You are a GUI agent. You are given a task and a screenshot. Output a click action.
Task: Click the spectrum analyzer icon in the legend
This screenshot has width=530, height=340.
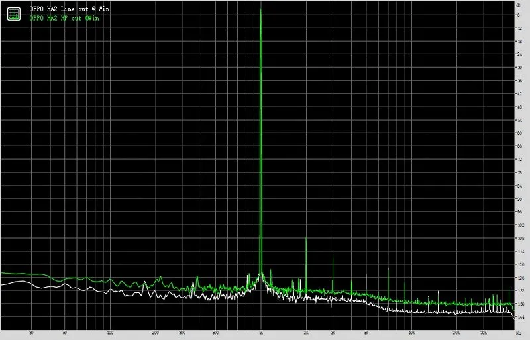click(x=14, y=14)
